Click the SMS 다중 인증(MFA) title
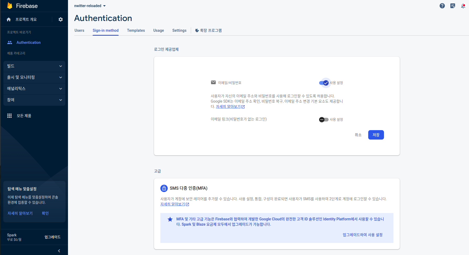 pyautogui.click(x=188, y=188)
